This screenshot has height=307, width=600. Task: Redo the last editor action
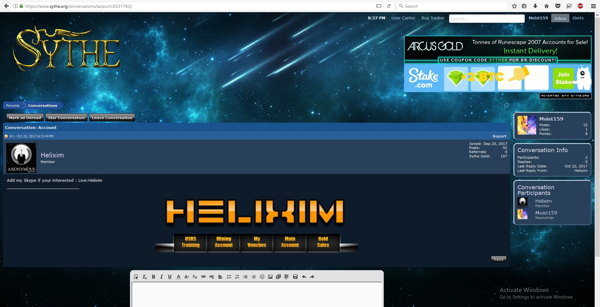tap(312, 277)
